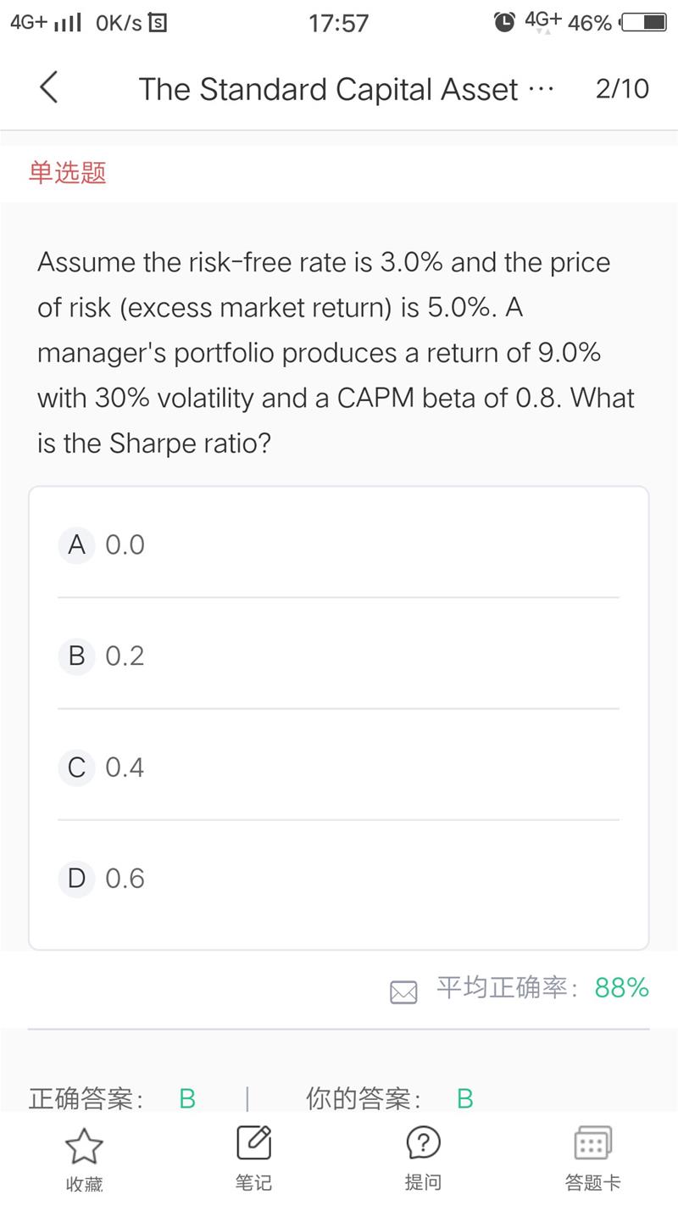Tap the back arrow icon
This screenshot has width=678, height=1206.
tap(49, 87)
